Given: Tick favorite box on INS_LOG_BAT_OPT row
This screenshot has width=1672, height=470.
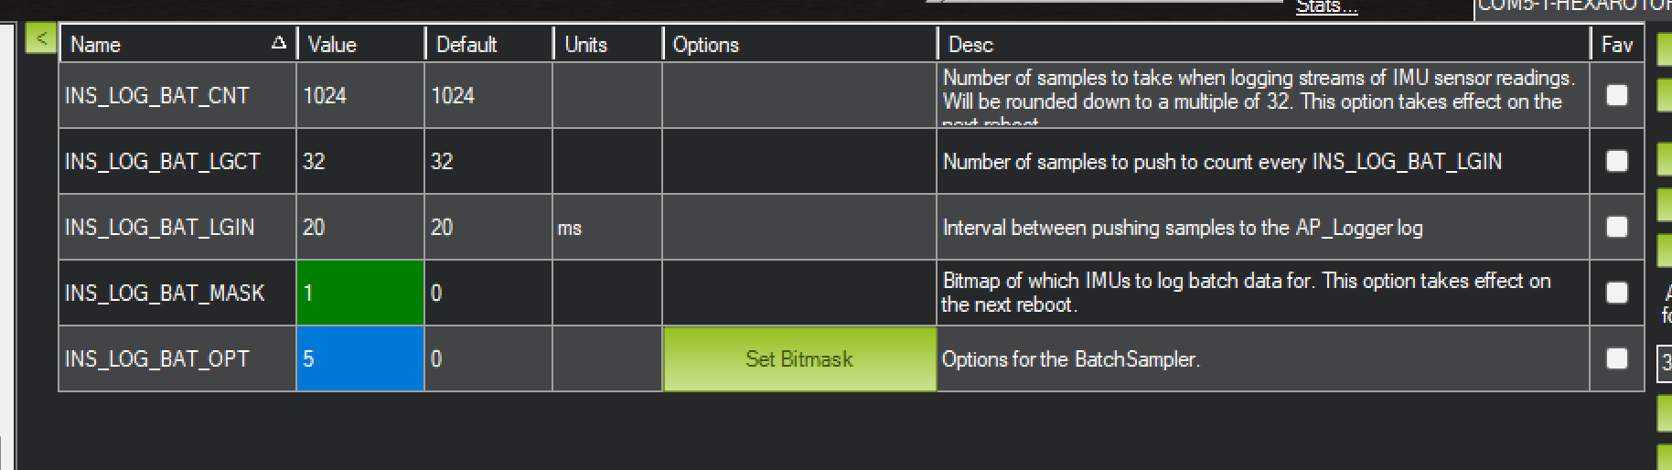Looking at the screenshot, I should click(1617, 358).
